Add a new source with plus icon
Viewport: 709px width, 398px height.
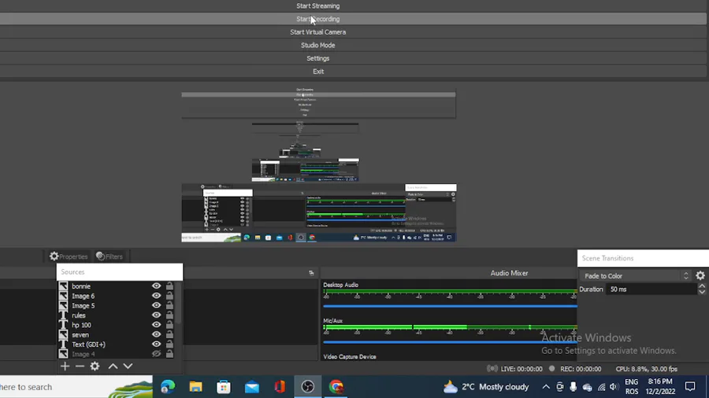pyautogui.click(x=65, y=366)
